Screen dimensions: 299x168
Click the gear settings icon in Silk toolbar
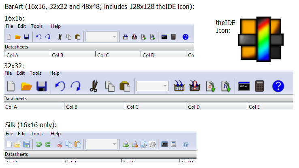[x=152, y=144]
